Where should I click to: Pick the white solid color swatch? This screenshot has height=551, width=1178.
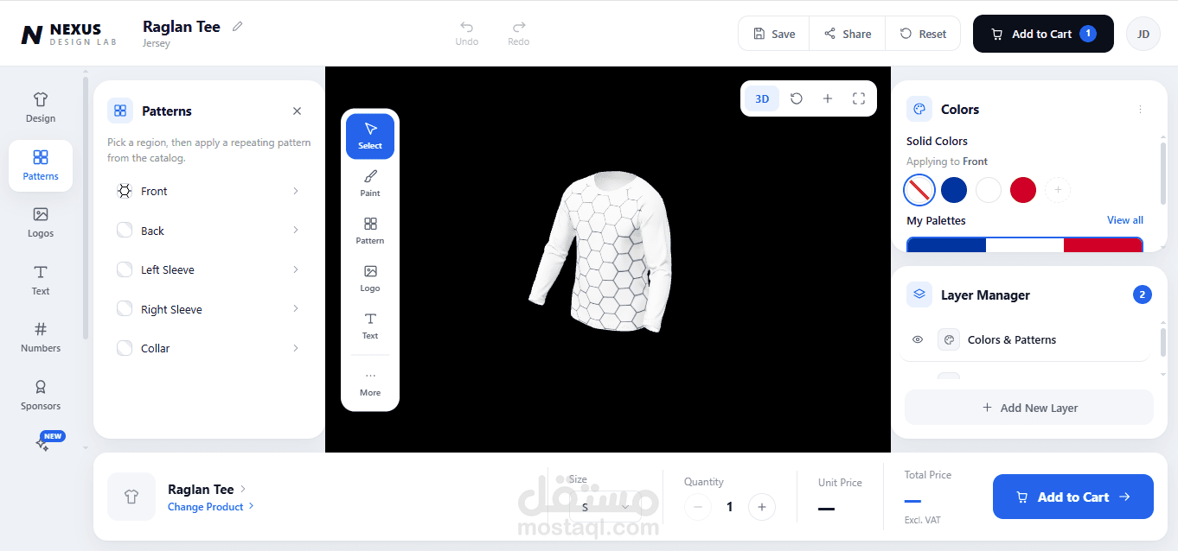(989, 189)
